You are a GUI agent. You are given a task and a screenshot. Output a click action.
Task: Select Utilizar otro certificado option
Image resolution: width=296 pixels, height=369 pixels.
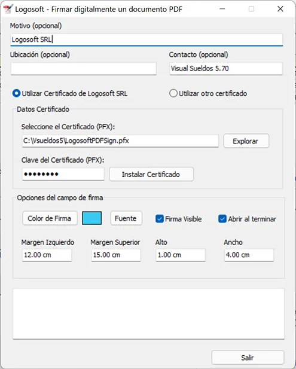[x=208, y=93]
